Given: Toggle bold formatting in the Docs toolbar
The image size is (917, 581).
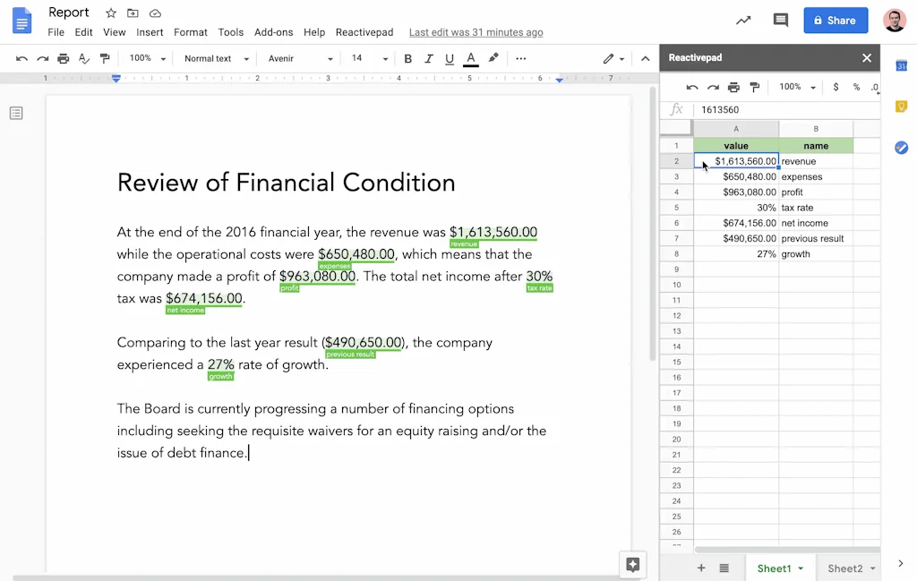Looking at the screenshot, I should pyautogui.click(x=407, y=57).
